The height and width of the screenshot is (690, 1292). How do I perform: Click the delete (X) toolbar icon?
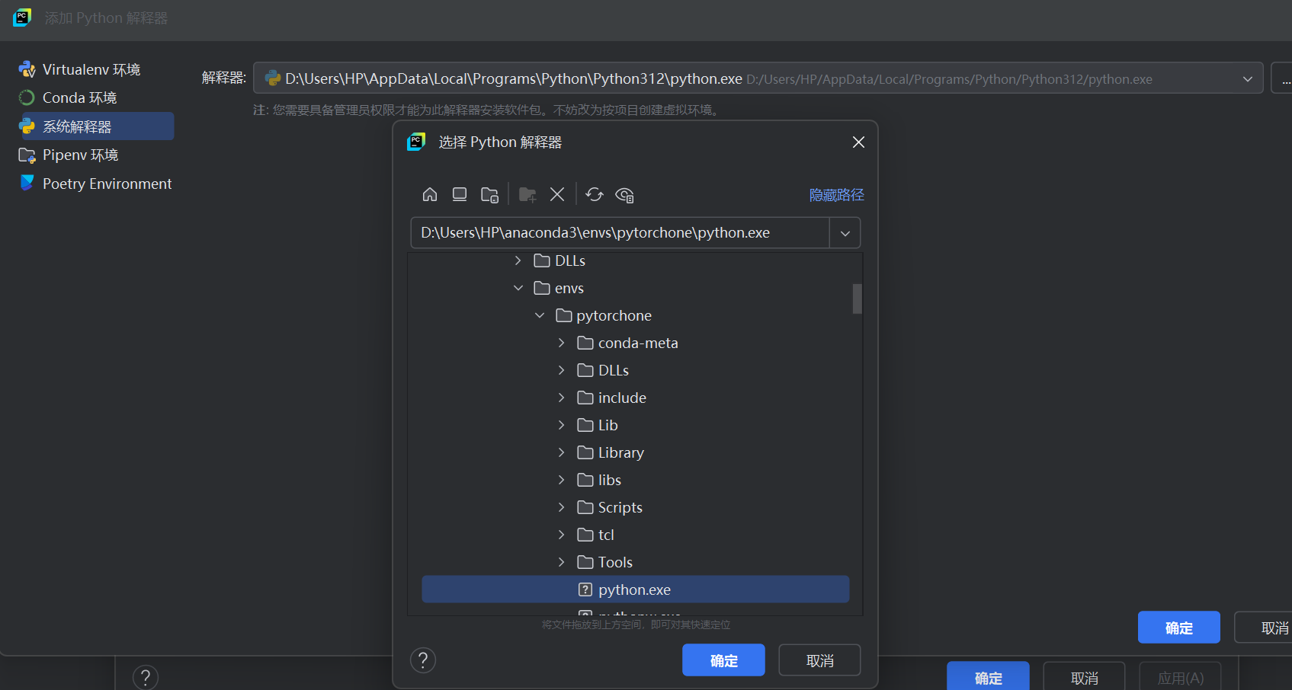(557, 194)
